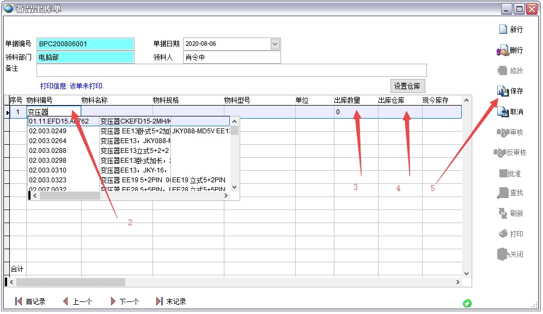Image resolution: width=543 pixels, height=314 pixels.
Task: Click the 保存 (save) icon
Action: click(503, 91)
